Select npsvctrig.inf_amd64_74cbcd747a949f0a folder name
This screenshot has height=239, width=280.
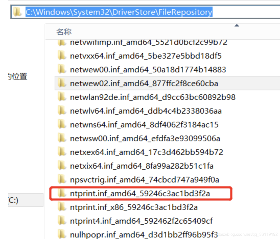144,180
